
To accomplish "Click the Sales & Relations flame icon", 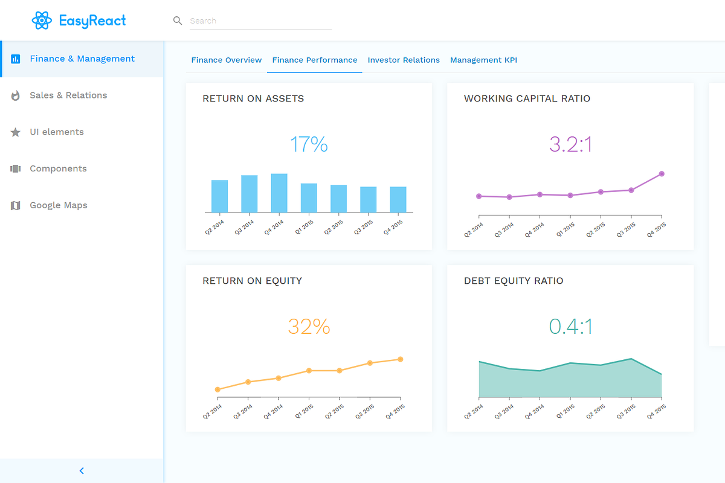I will 16,95.
